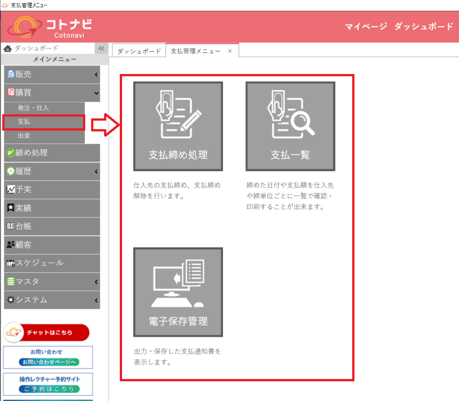Expand the 販売 menu section
This screenshot has height=401, width=459.
click(52, 74)
